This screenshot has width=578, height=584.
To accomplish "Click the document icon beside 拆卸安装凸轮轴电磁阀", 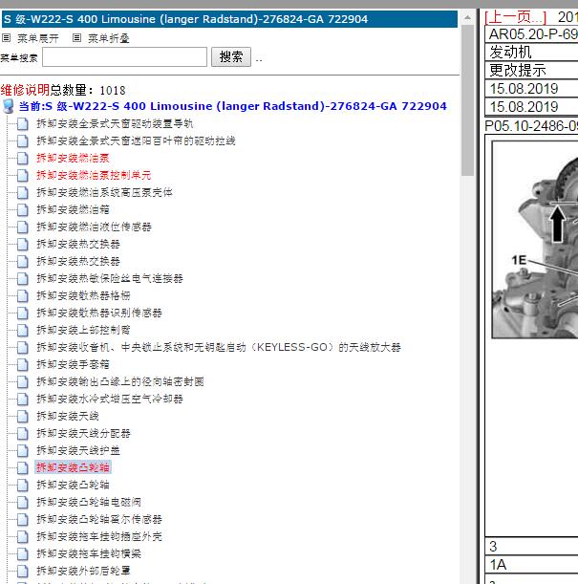I will [x=23, y=503].
